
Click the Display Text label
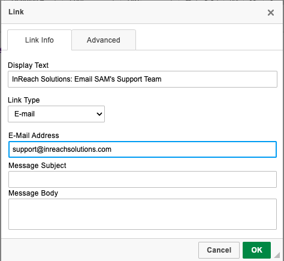coord(28,65)
